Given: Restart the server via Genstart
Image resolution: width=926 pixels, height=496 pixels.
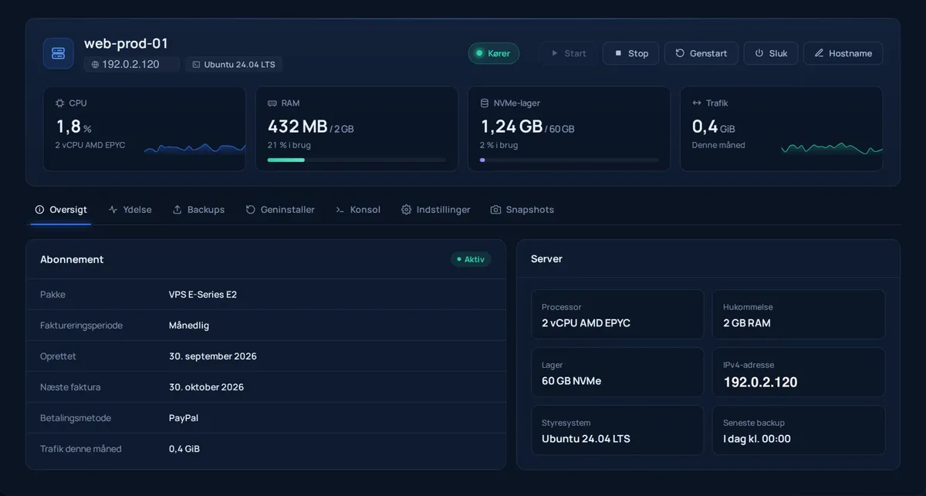Looking at the screenshot, I should point(701,53).
